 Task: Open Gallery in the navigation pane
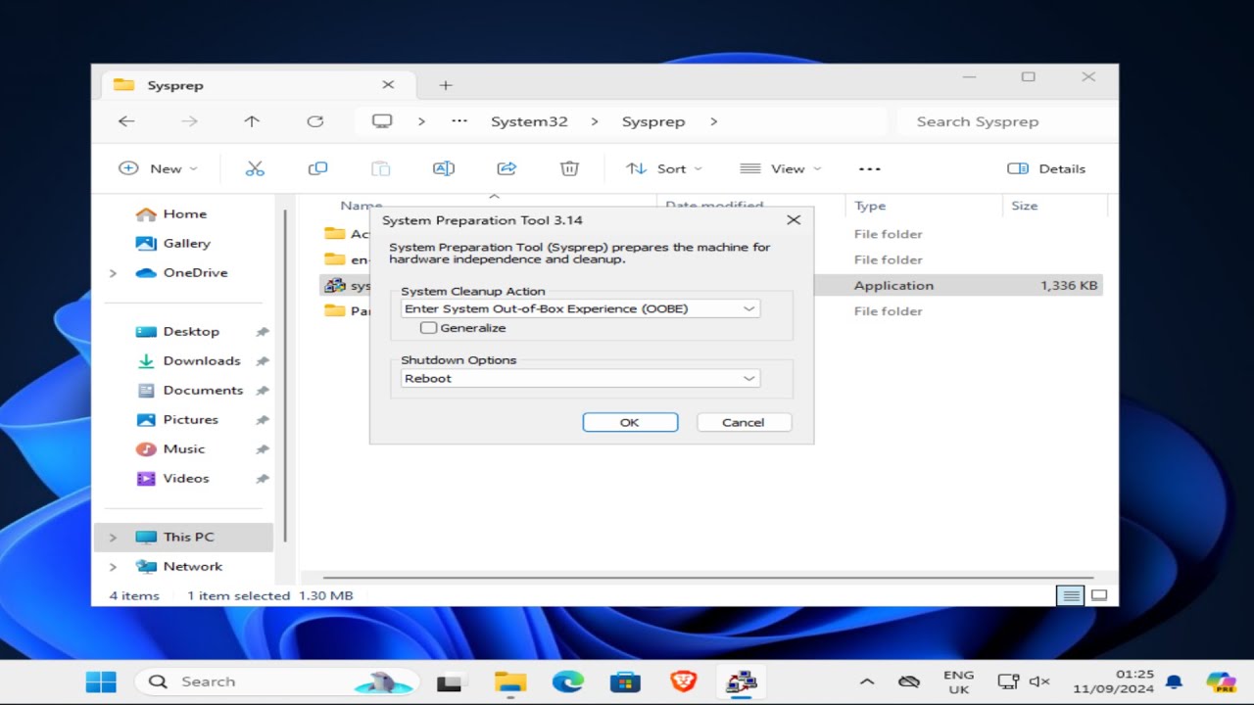186,243
